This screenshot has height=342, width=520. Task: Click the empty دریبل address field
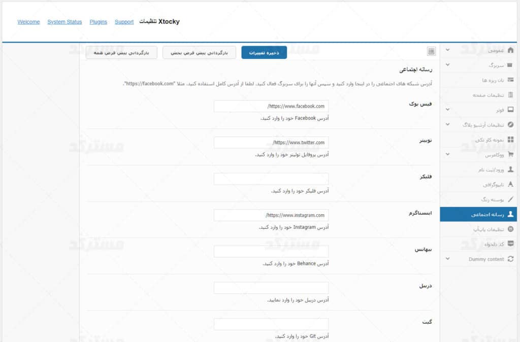point(271,288)
